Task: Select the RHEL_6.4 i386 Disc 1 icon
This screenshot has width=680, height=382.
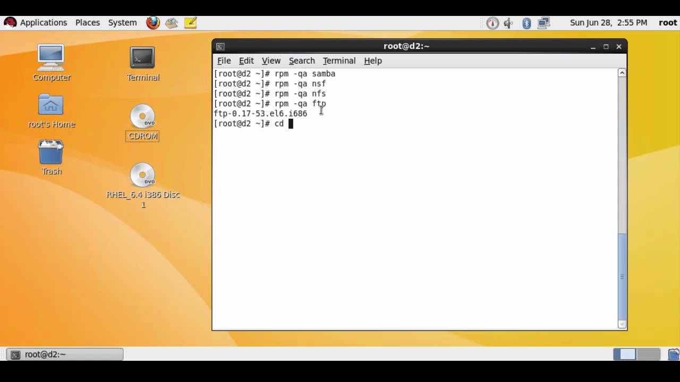Action: pyautogui.click(x=142, y=185)
